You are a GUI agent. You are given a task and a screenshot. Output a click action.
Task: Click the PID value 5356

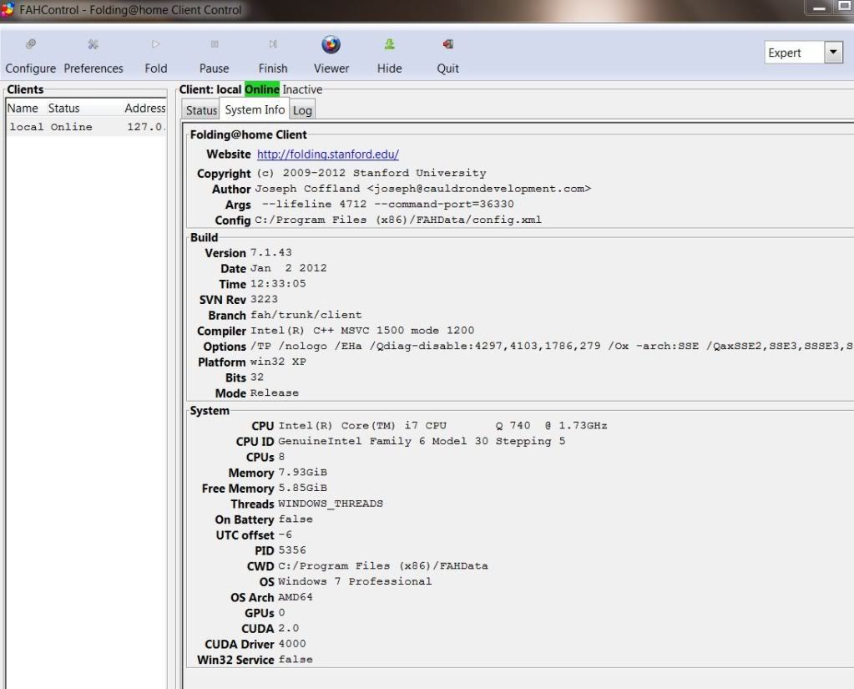tap(292, 550)
